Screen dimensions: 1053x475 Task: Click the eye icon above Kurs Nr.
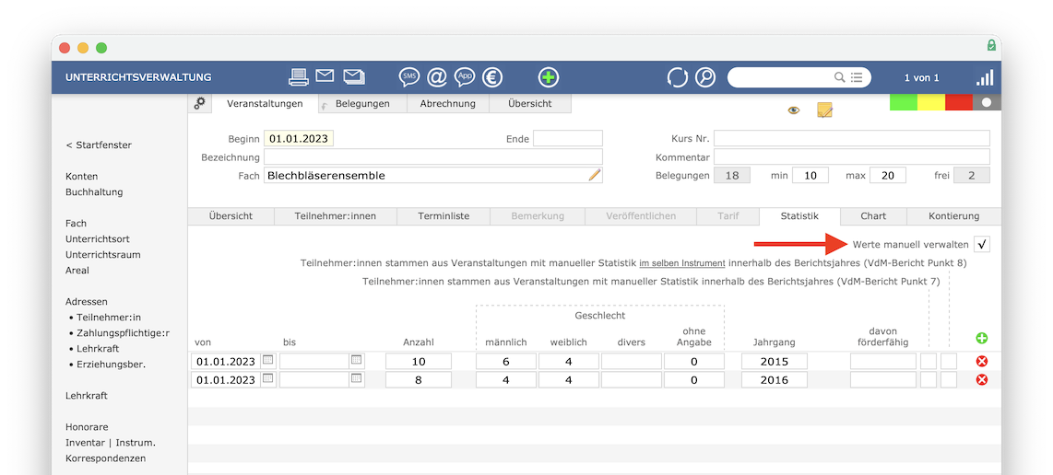[x=794, y=110]
